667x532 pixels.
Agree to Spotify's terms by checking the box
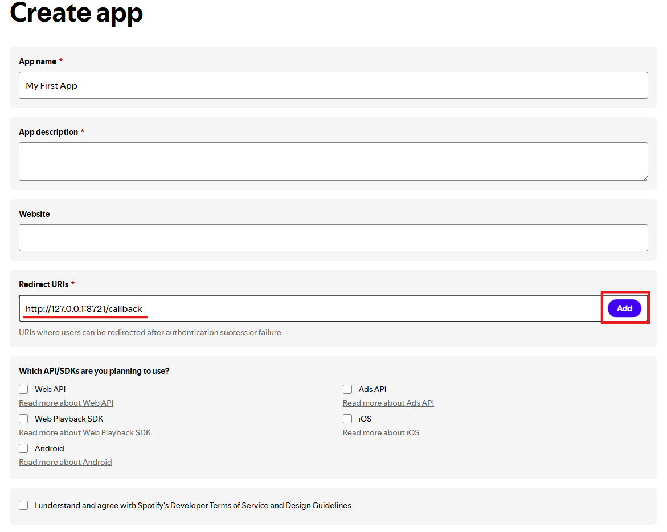[23, 505]
